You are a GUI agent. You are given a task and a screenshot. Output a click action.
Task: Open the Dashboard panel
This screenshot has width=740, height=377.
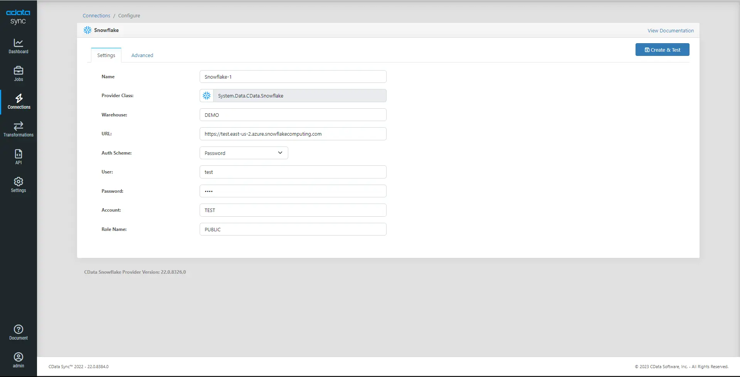point(18,45)
